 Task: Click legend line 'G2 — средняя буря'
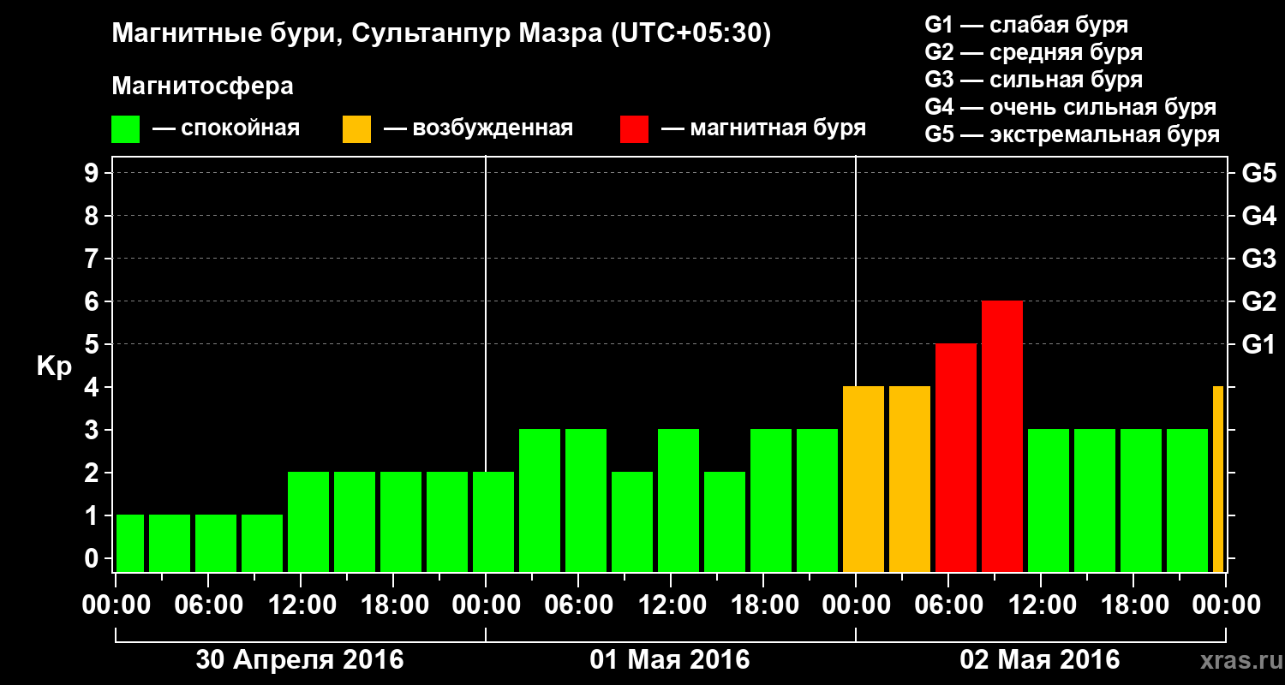(x=1033, y=52)
